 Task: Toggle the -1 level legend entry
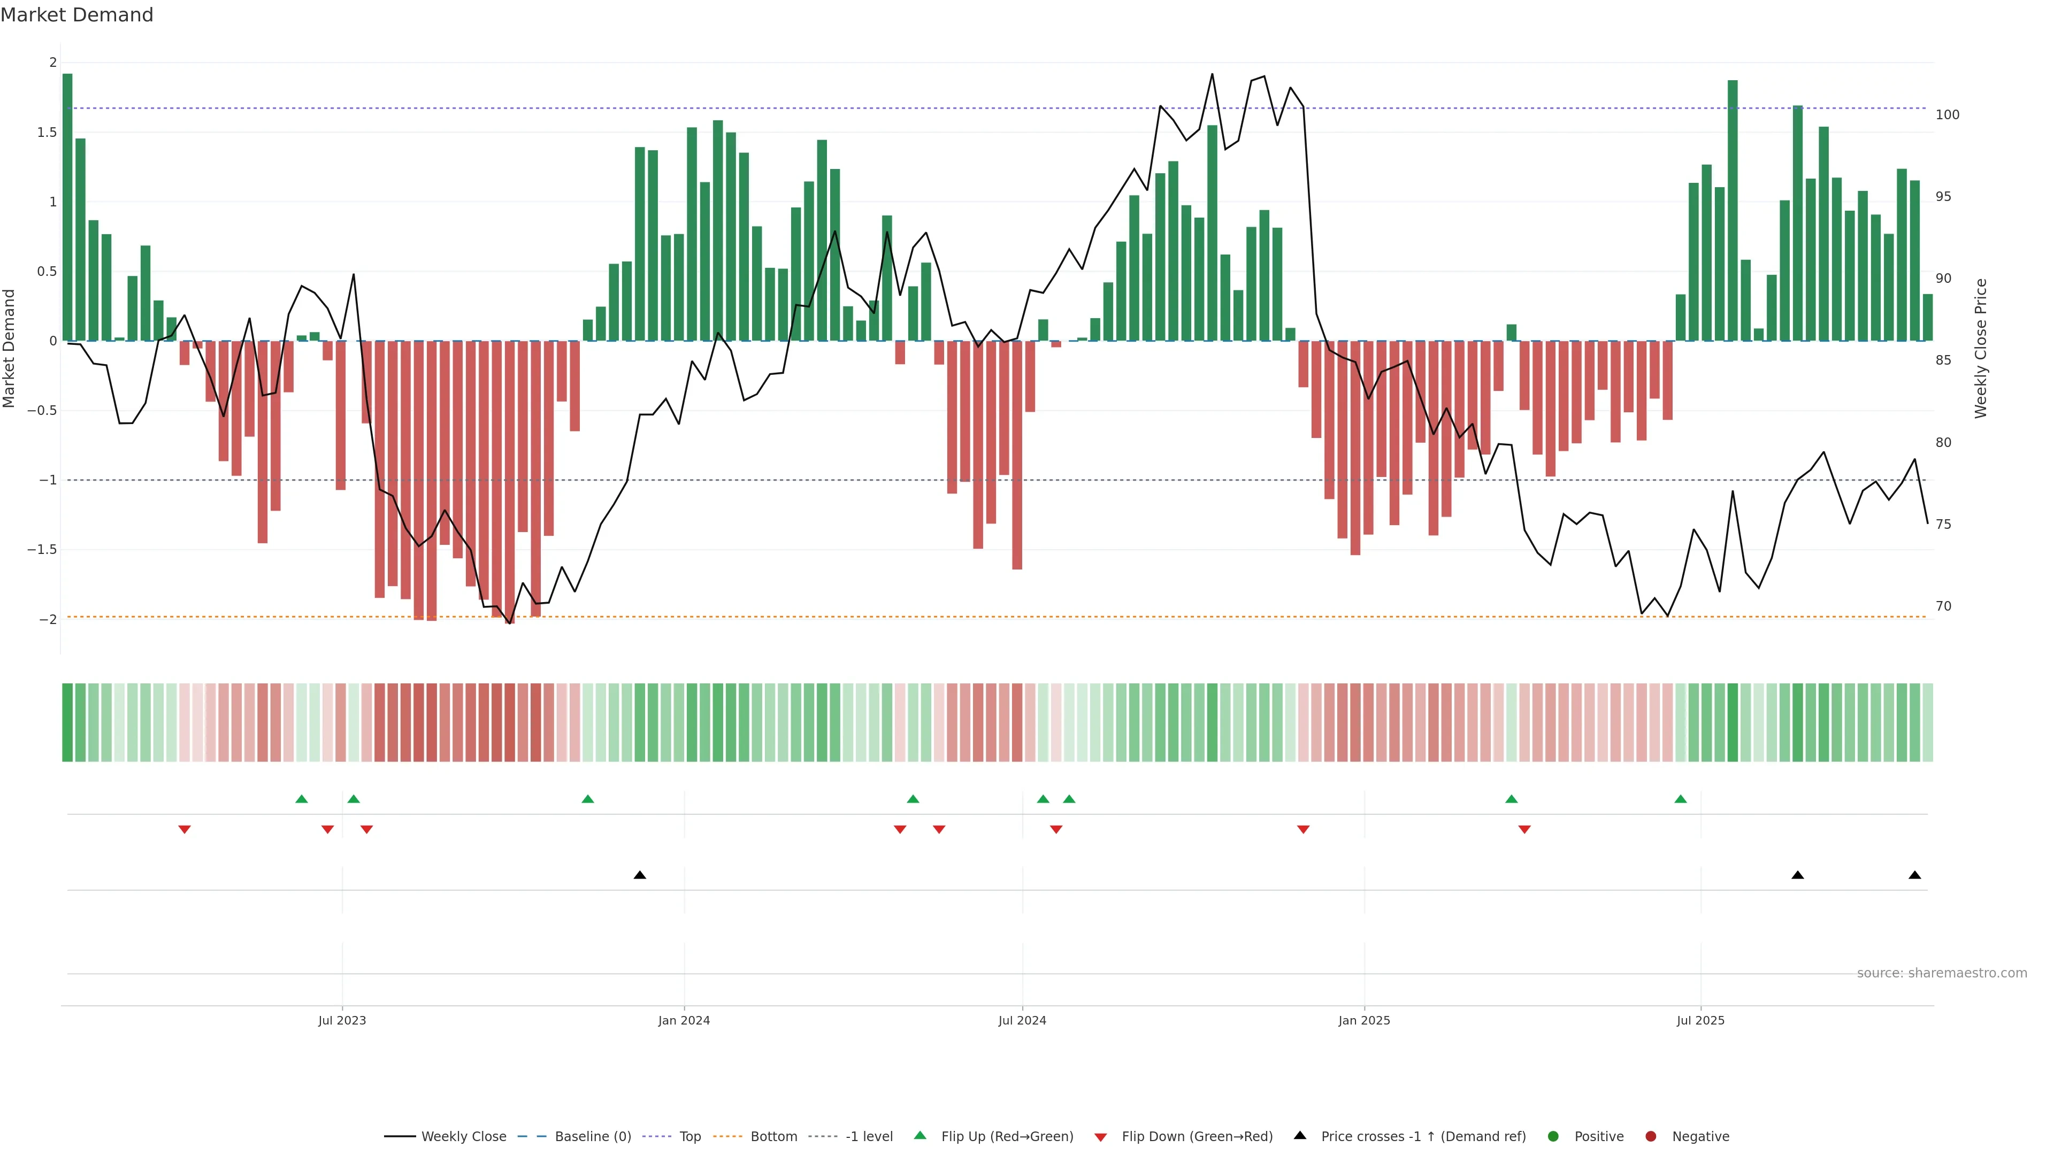point(868,1136)
